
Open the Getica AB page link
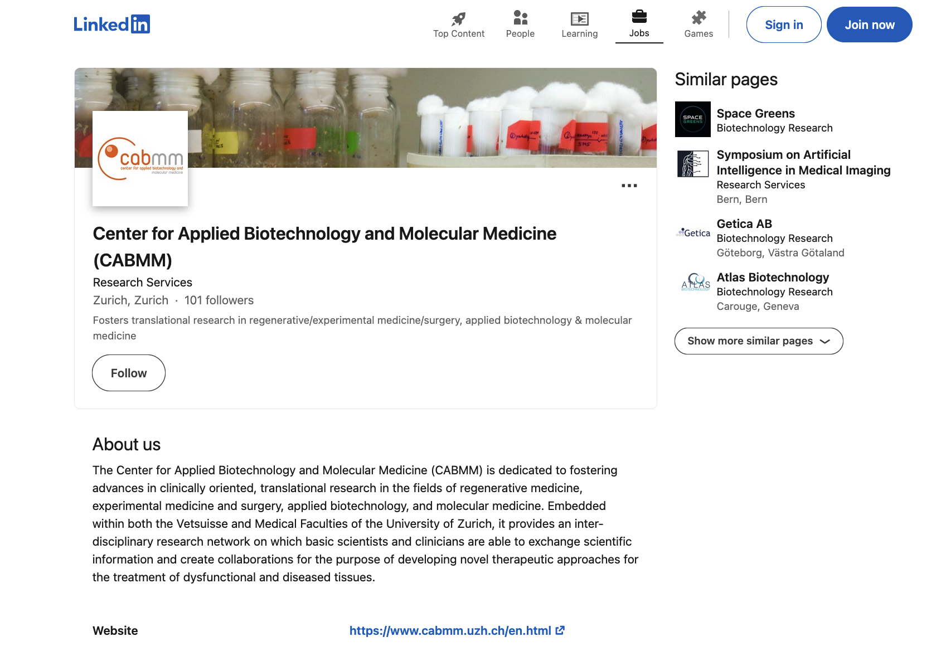coord(744,223)
